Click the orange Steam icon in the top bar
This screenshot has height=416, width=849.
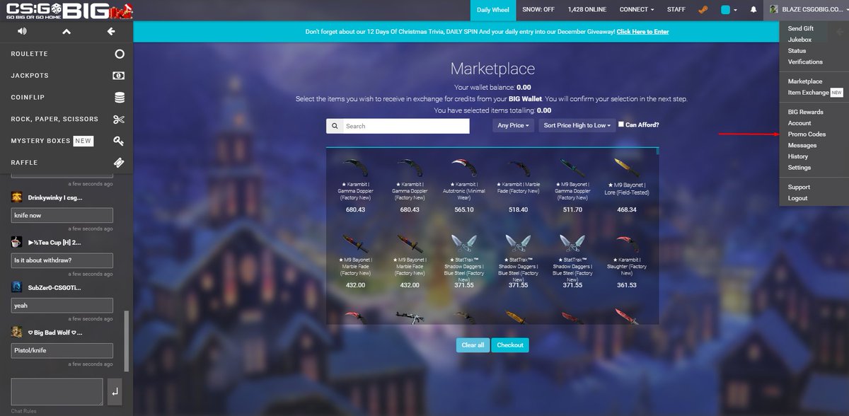click(704, 10)
